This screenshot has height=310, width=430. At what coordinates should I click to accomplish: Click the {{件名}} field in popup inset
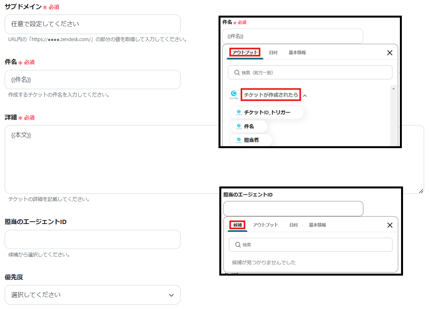point(293,36)
